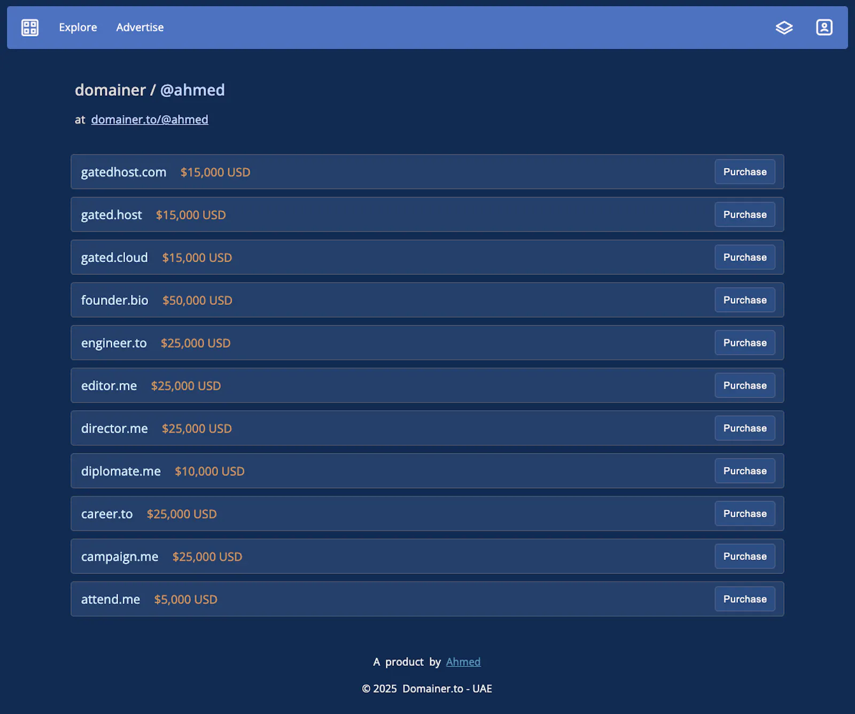Purchase diplomate.me

tap(745, 471)
